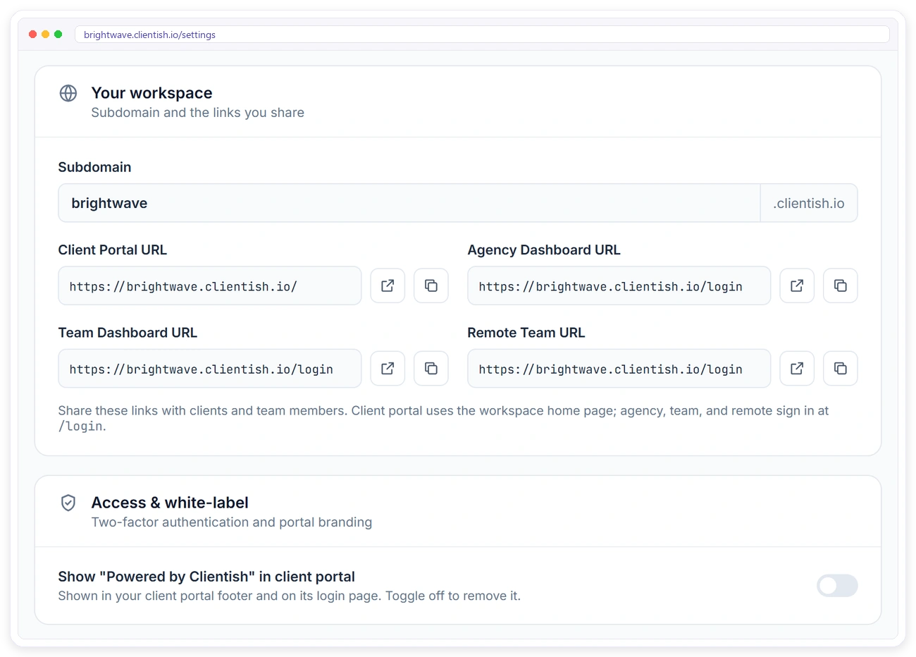
Task: Click the Remote Team URL label
Action: pyautogui.click(x=526, y=332)
